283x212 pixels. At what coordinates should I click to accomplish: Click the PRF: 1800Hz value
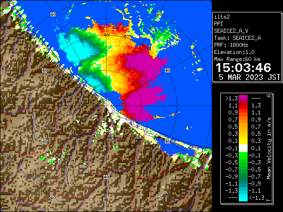[231, 45]
